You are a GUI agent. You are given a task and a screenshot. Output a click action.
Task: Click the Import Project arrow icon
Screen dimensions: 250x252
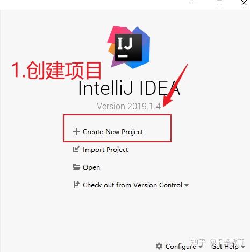pos(76,149)
